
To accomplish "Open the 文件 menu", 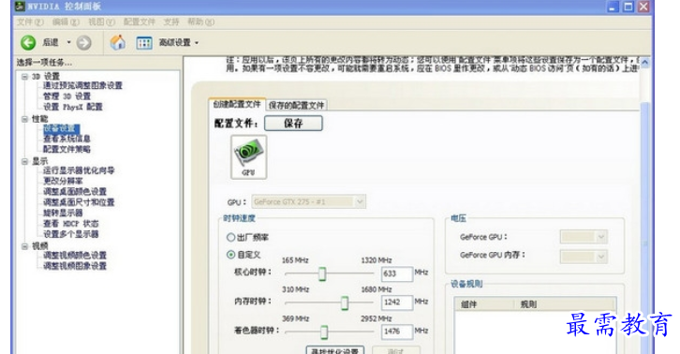I will pyautogui.click(x=30, y=22).
